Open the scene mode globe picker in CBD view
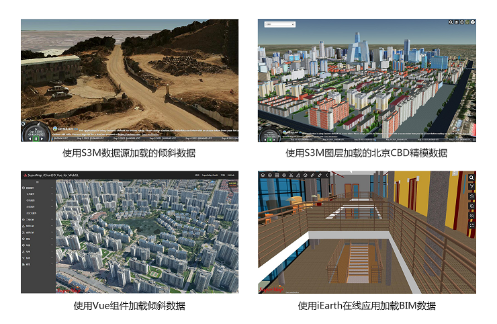The height and width of the screenshot is (324, 497). [462, 22]
